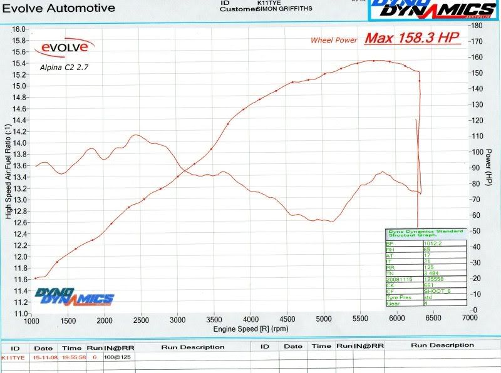Viewport: 501px width, 373px height.
Task: Click the Evolve Automotive title text
Action: click(x=58, y=9)
